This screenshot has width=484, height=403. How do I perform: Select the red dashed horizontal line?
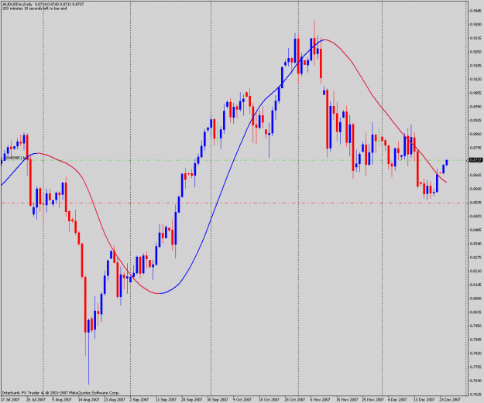pos(233,203)
